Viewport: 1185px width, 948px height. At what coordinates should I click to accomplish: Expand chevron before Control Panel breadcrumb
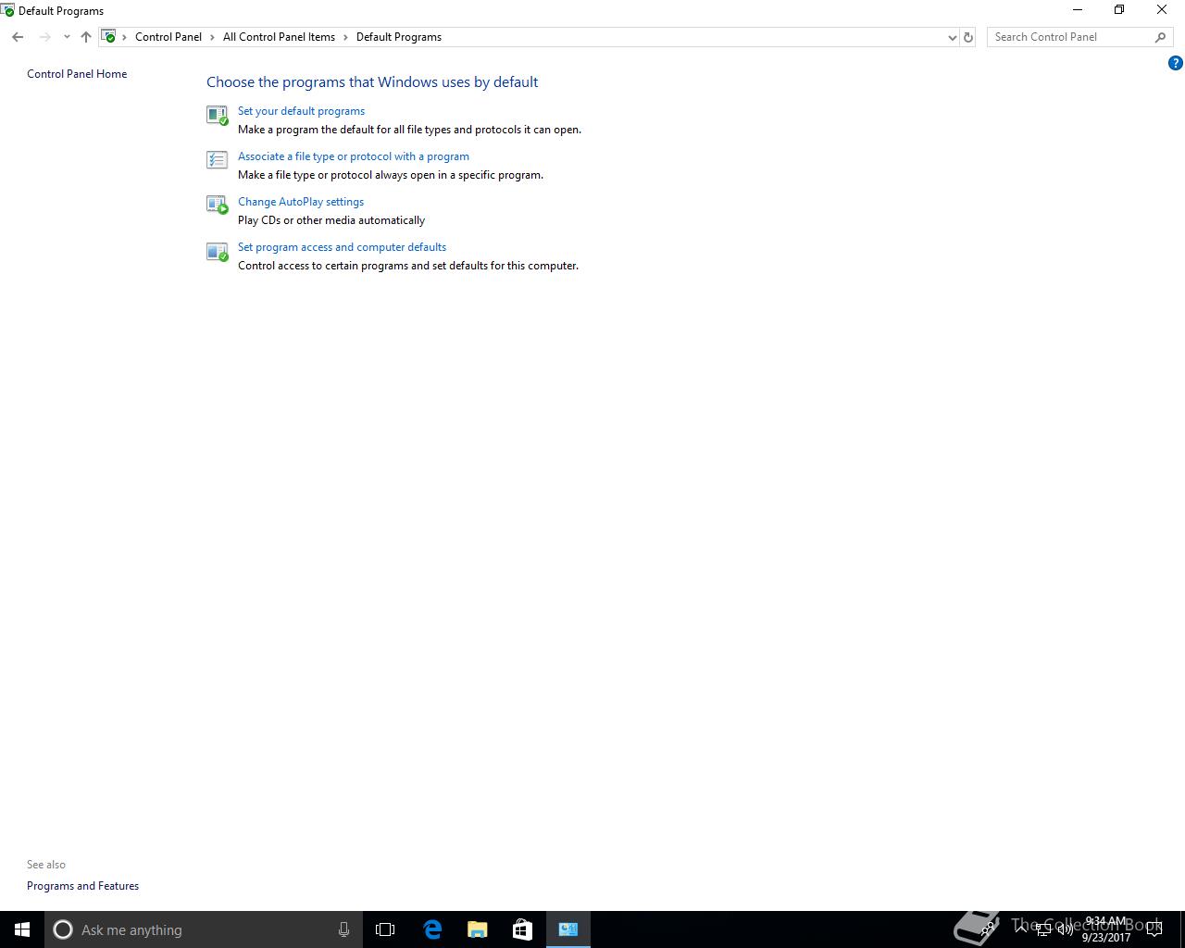[125, 37]
